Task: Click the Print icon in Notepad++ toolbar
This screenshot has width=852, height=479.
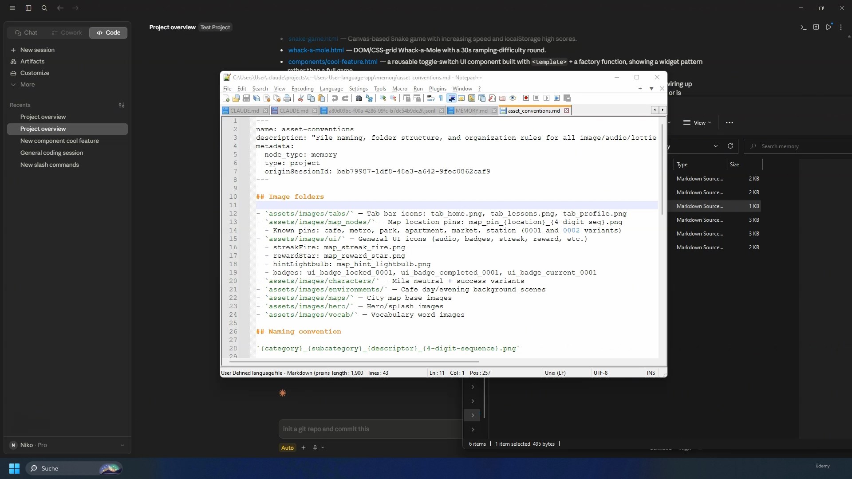Action: click(287, 98)
